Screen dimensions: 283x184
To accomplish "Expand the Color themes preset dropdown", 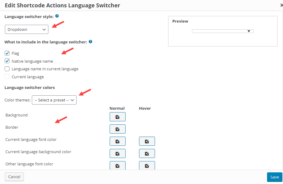I will (x=54, y=100).
